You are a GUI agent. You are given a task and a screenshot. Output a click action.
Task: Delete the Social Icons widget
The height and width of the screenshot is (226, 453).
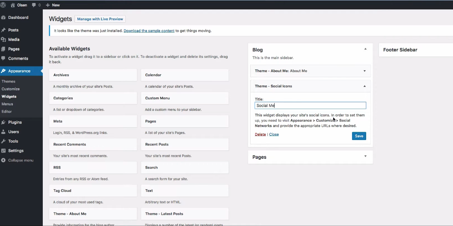point(260,134)
